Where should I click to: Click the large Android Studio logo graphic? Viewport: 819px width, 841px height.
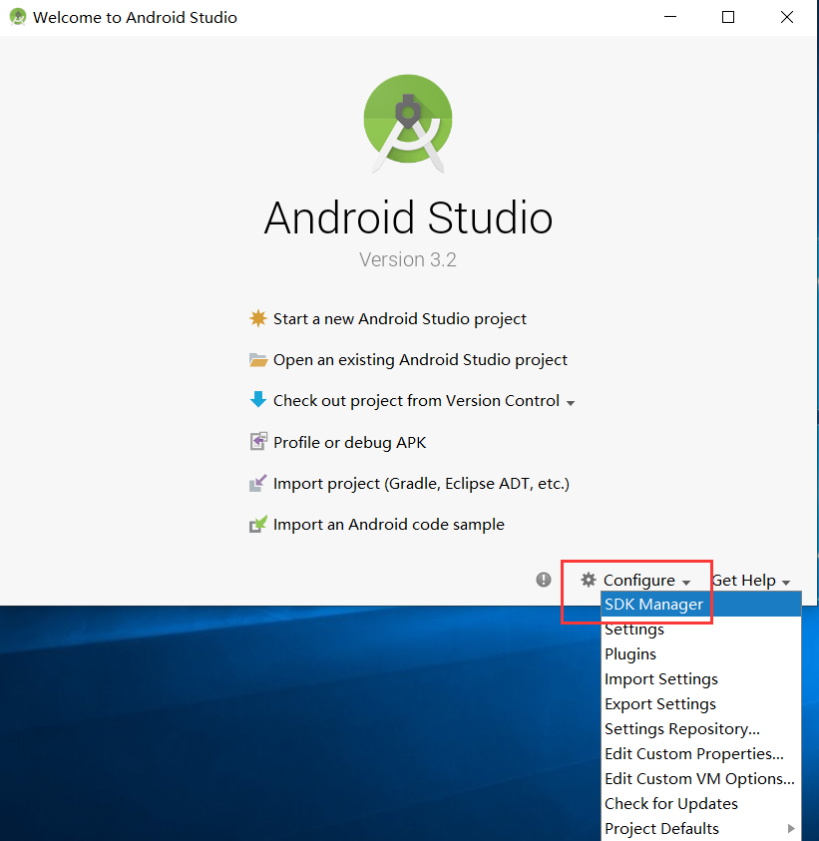[408, 122]
